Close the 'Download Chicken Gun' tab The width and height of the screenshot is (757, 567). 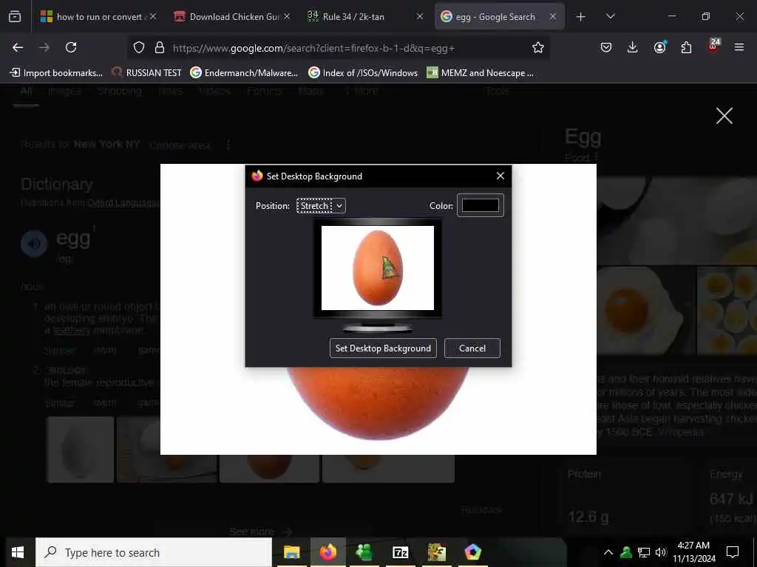coord(287,16)
